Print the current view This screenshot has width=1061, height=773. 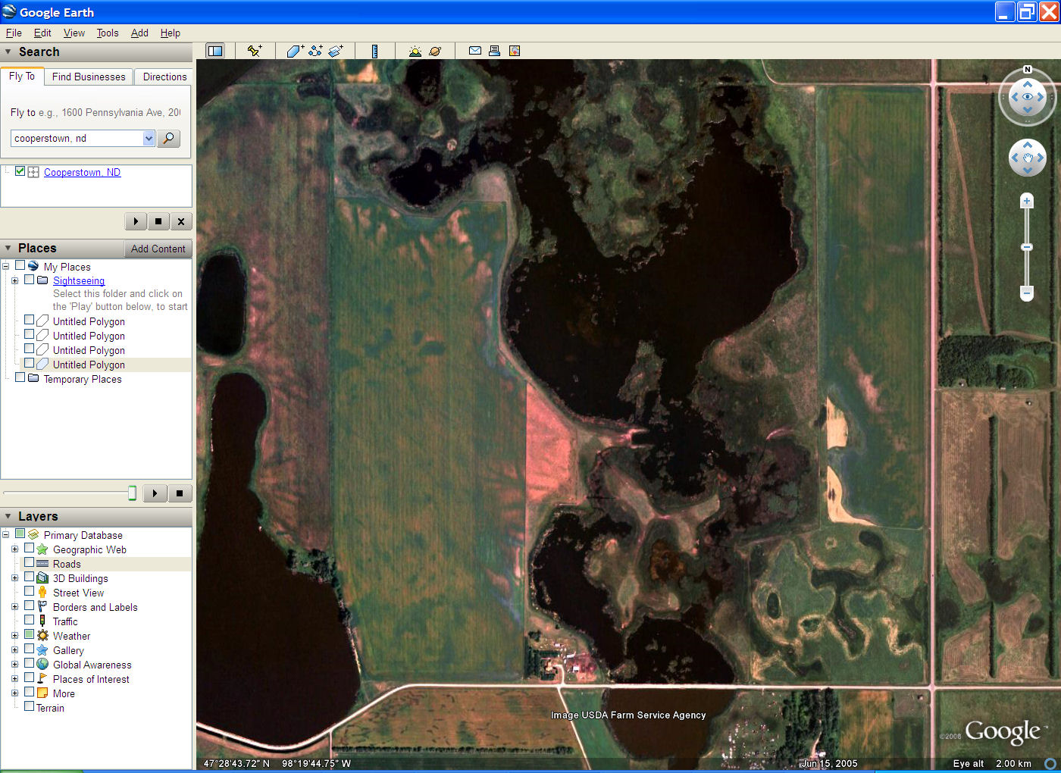coord(494,51)
